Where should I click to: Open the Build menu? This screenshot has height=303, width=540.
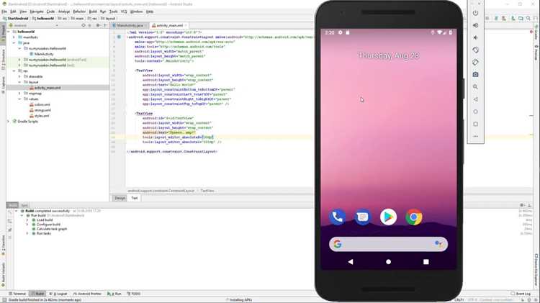pos(93,12)
